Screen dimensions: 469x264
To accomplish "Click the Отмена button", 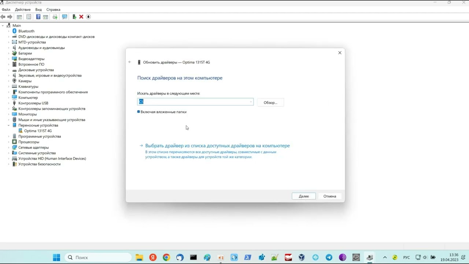I will pos(330,196).
